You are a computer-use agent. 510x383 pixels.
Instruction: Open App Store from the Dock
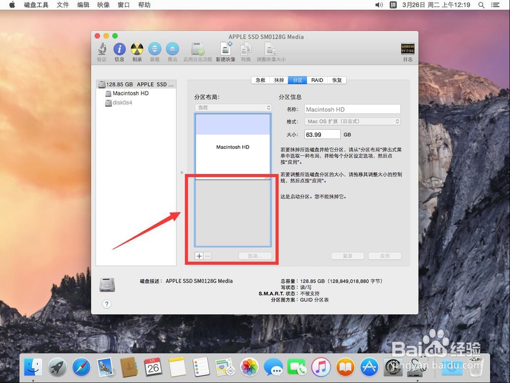(x=369, y=367)
